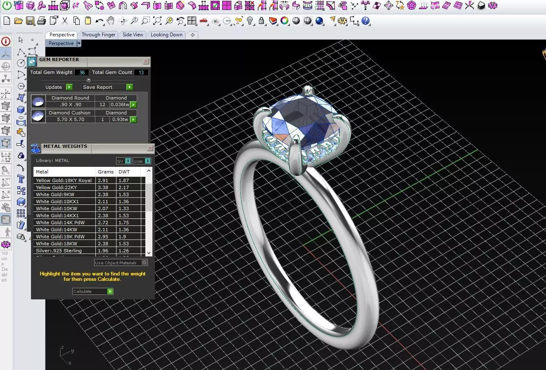Click the red power icon in the left sidebar
This screenshot has width=546, height=370.
coord(6,41)
